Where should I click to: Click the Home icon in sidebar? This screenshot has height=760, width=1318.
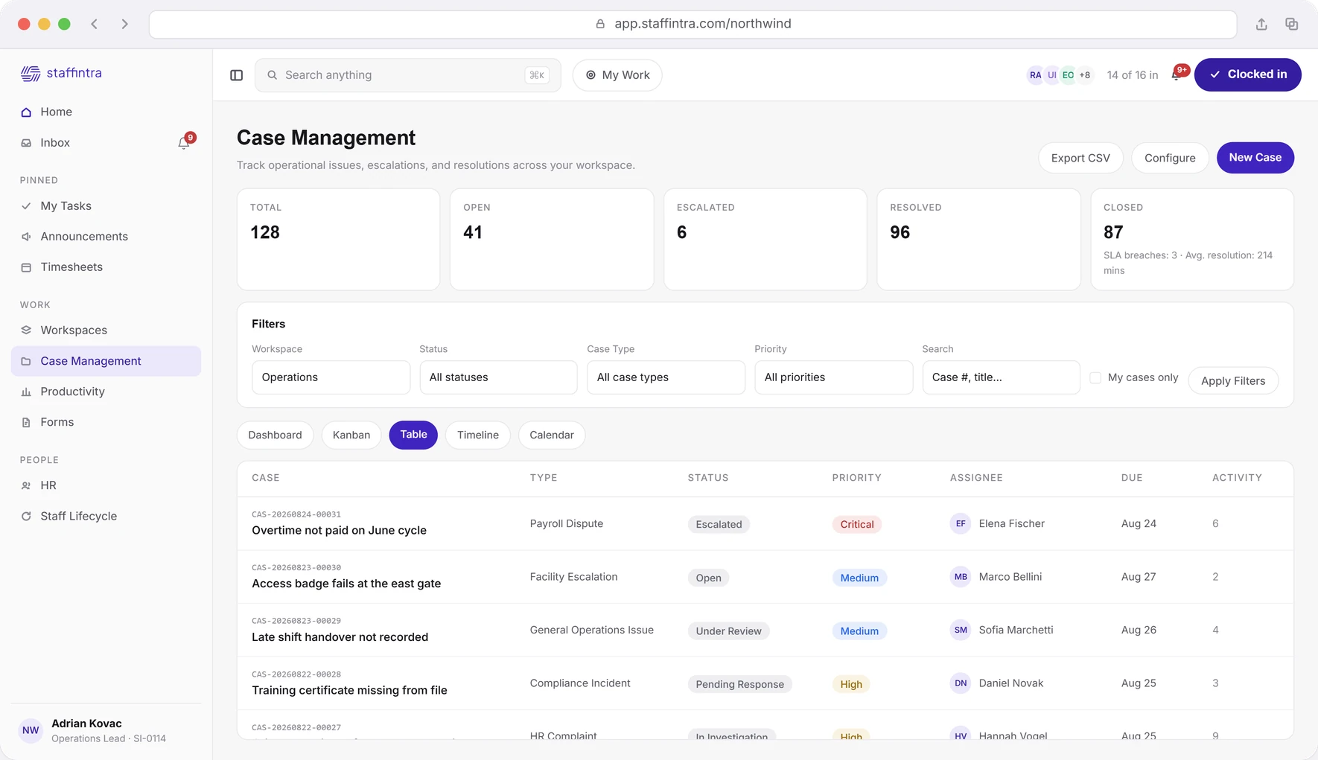pyautogui.click(x=26, y=112)
